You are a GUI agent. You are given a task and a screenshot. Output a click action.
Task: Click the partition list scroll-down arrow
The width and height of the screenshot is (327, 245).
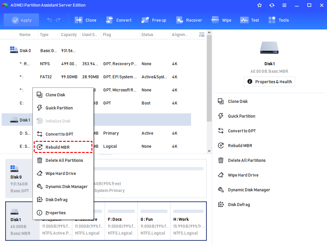209,151
